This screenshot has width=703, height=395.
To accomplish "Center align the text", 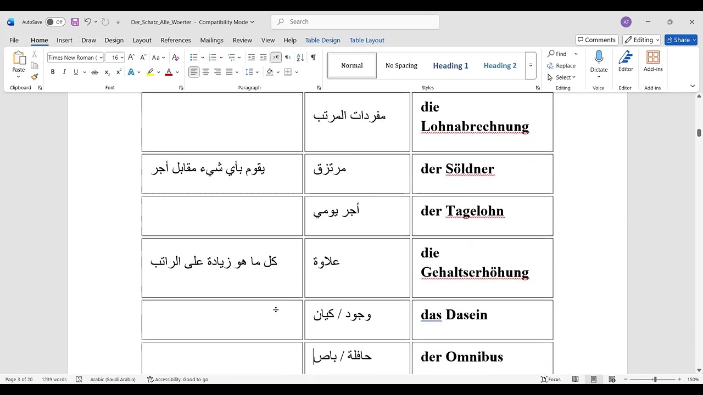I will (205, 72).
